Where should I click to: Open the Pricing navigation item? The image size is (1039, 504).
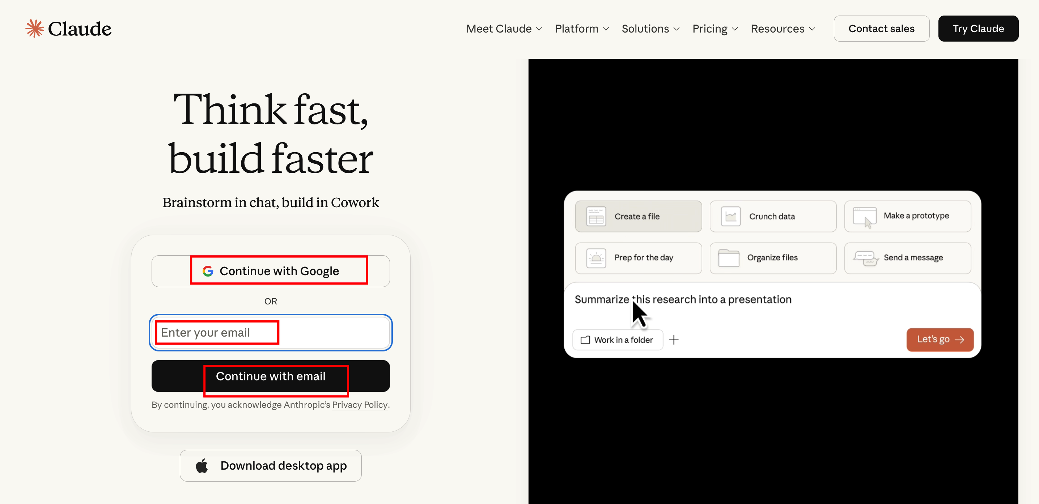(715, 29)
